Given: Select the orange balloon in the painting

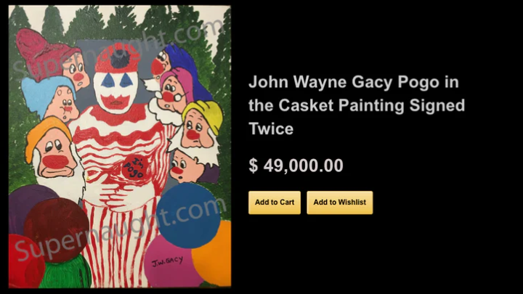Looking at the screenshot, I should pos(212,255).
